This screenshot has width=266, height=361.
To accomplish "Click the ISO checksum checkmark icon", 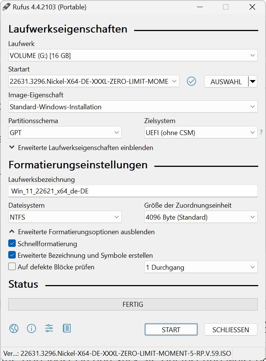I will (x=191, y=81).
